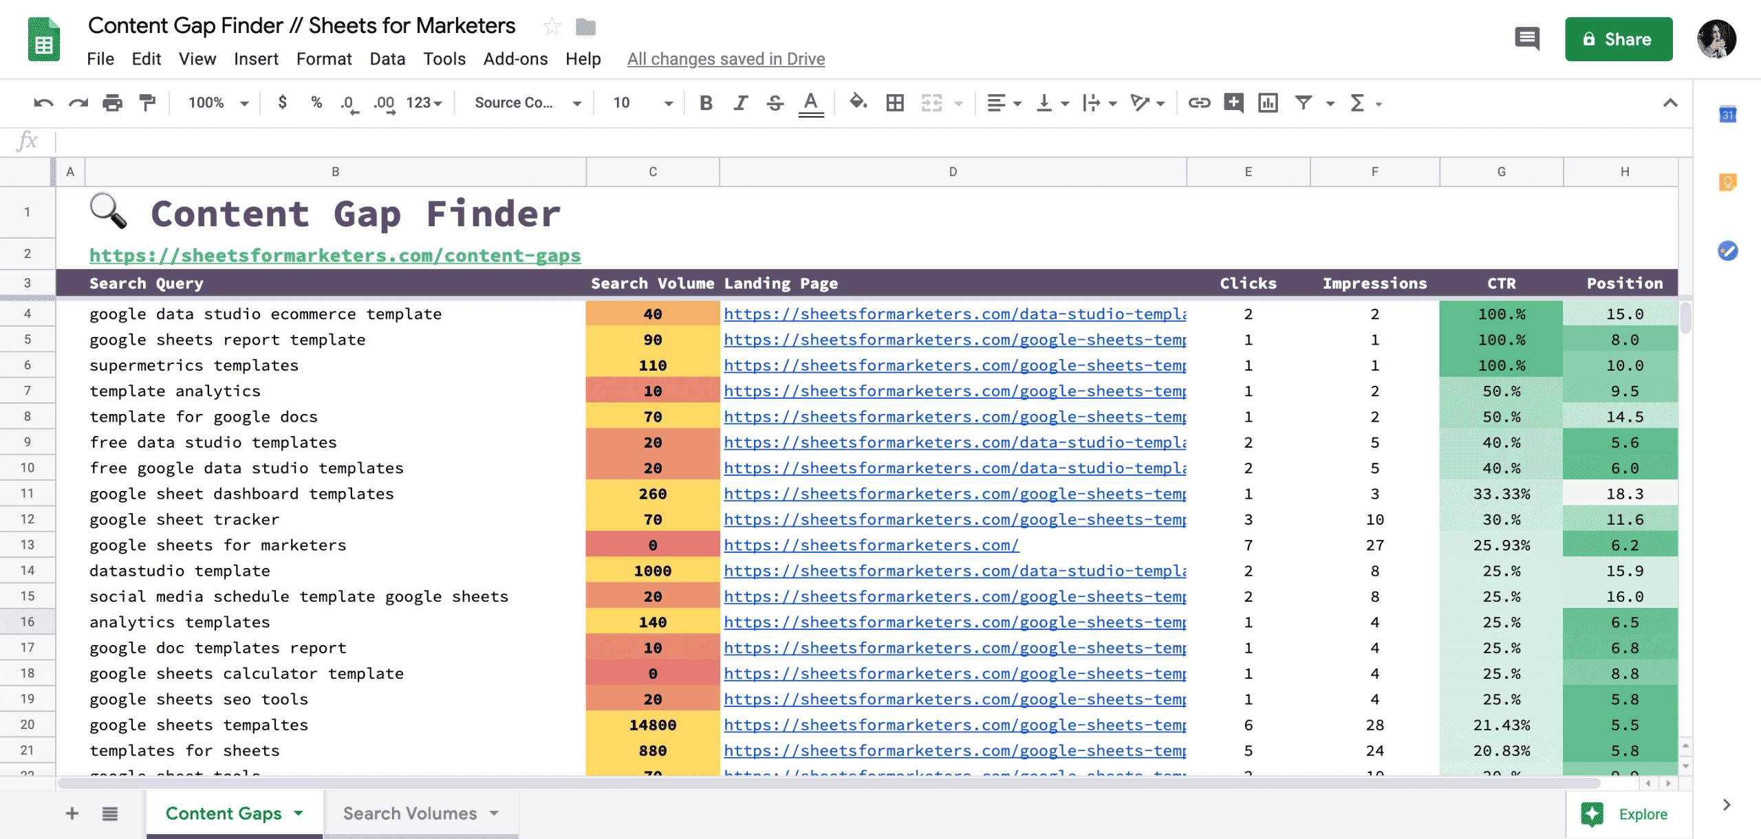Open the Borders tool
This screenshot has height=839, width=1761.
(x=895, y=103)
